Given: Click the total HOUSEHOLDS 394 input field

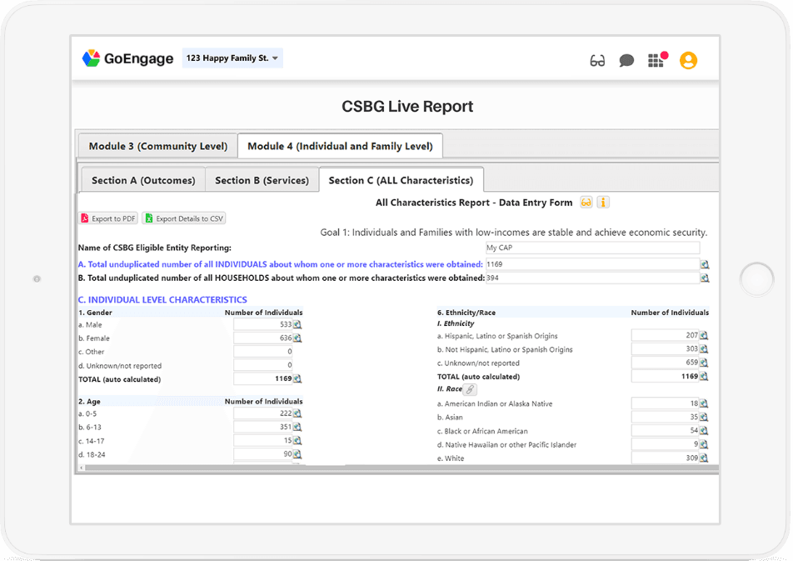Looking at the screenshot, I should (x=593, y=278).
